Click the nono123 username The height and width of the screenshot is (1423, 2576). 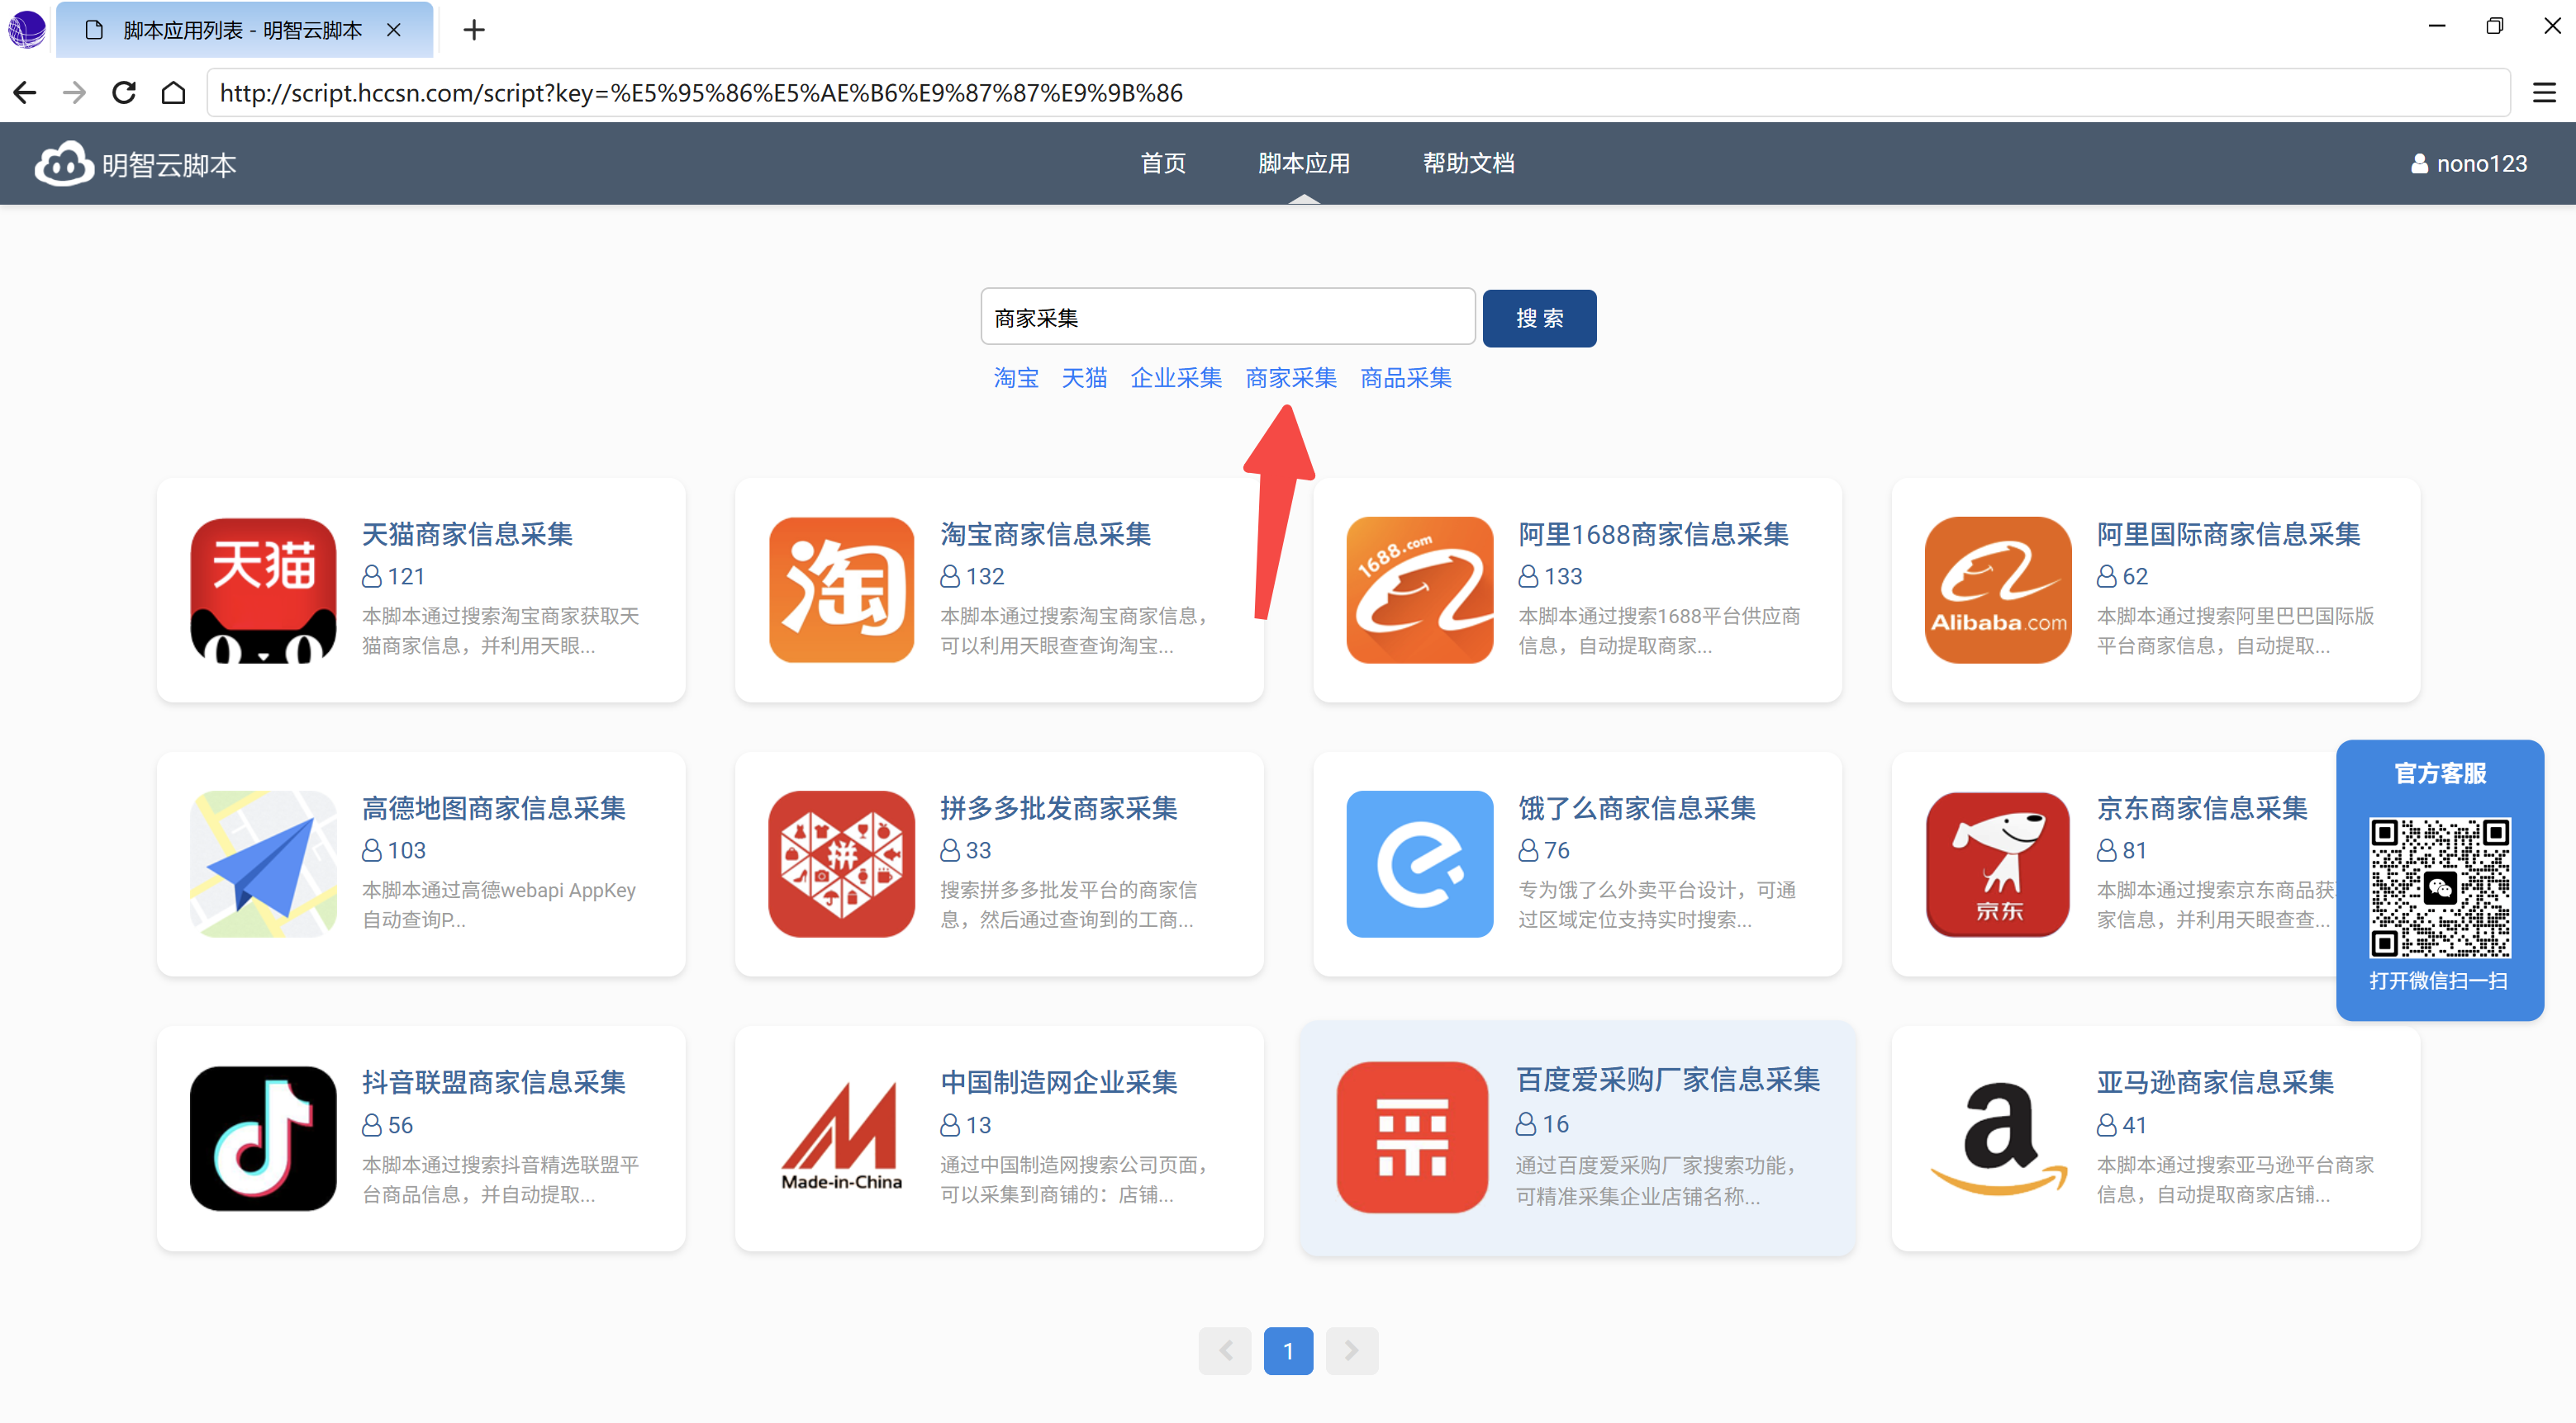pyautogui.click(x=2482, y=164)
